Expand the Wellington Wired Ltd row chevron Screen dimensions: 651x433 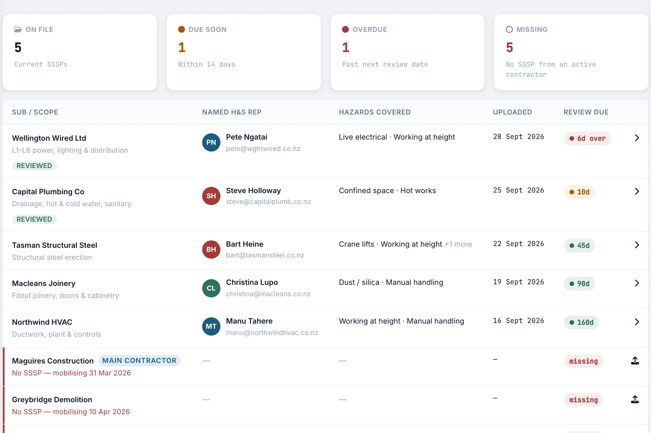coord(637,138)
